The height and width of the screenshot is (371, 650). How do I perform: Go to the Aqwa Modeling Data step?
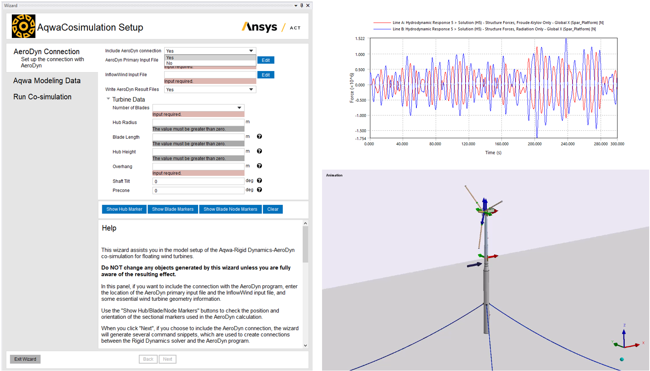[47, 80]
